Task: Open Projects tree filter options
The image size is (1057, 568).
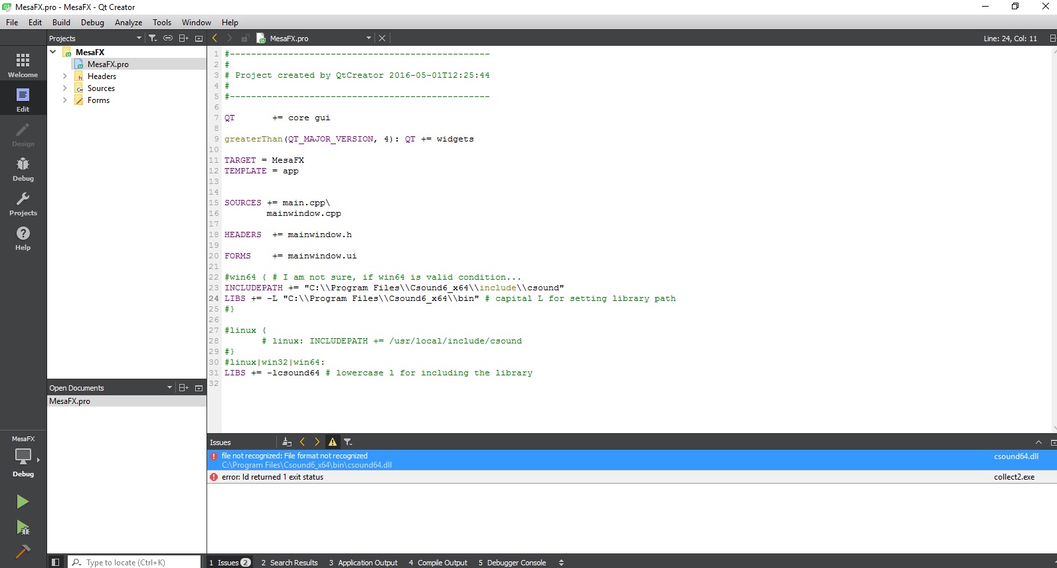Action: [153, 39]
